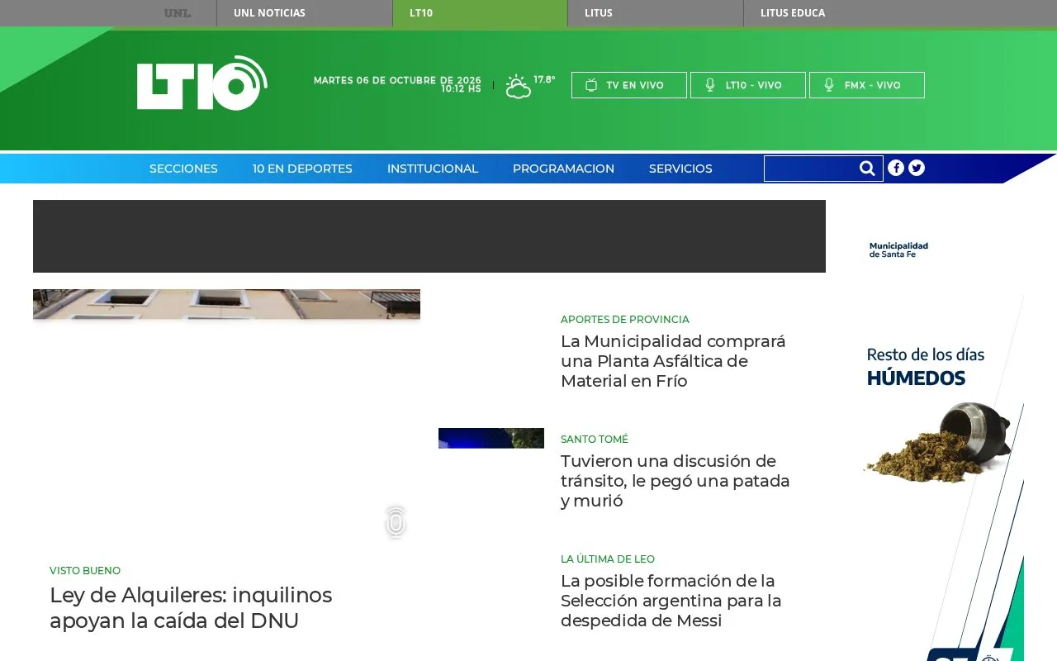Click the dark banner ad area
The height and width of the screenshot is (661, 1057).
click(x=429, y=236)
